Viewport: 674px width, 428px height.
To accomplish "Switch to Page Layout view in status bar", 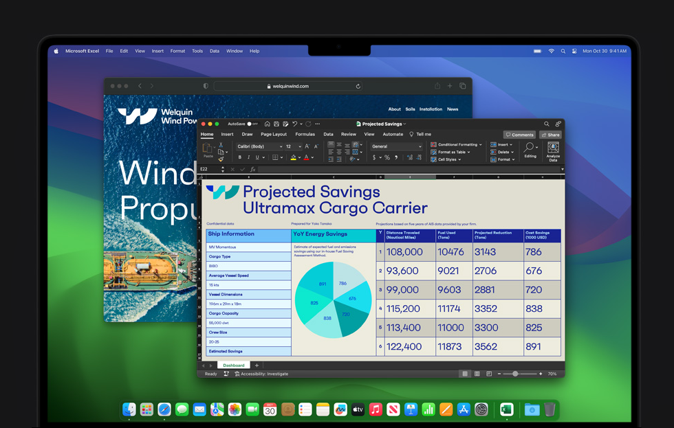I will coord(477,374).
